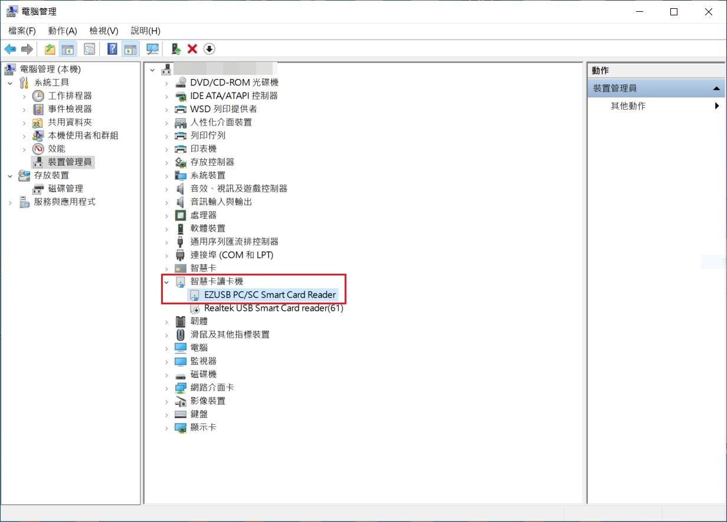This screenshot has width=727, height=522.
Task: Click Scan for hardware changes monitor icon
Action: pyautogui.click(x=152, y=49)
